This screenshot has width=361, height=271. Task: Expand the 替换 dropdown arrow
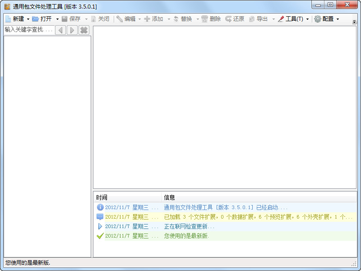(198, 19)
